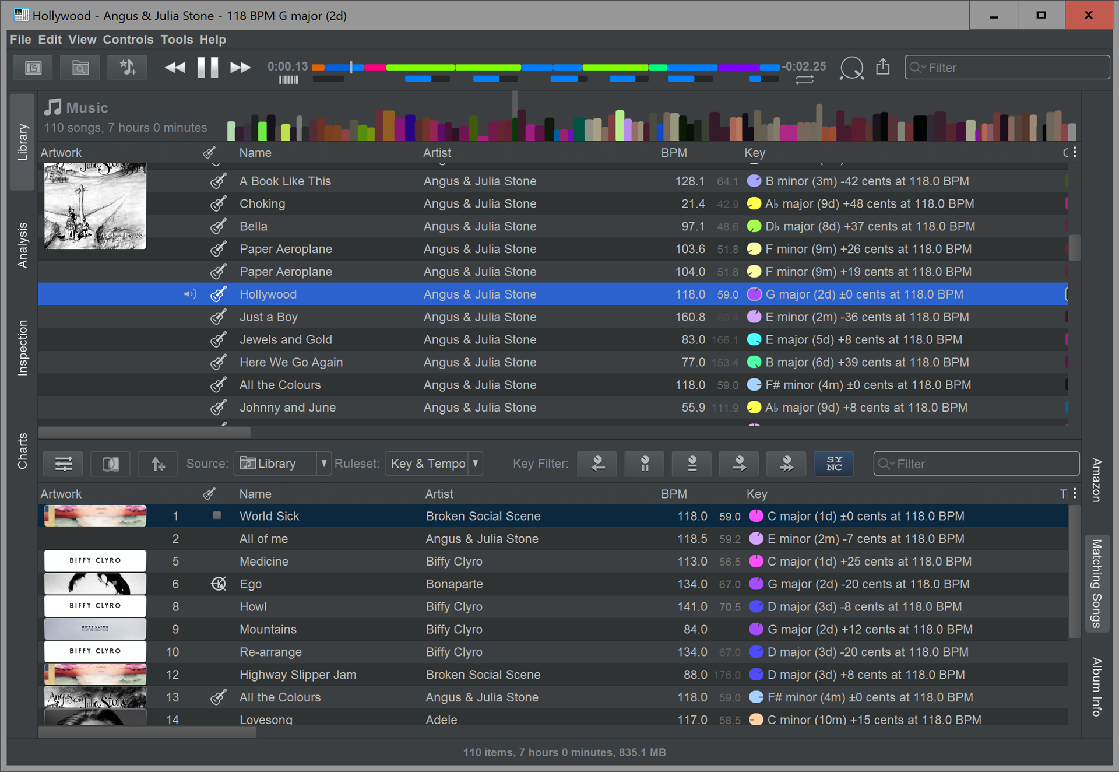Click the matching songs Filter field

coord(976,464)
